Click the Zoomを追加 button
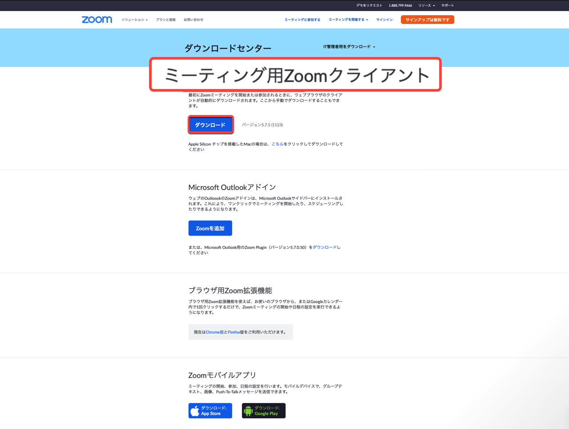Screen dimensions: 569x429 pos(210,228)
